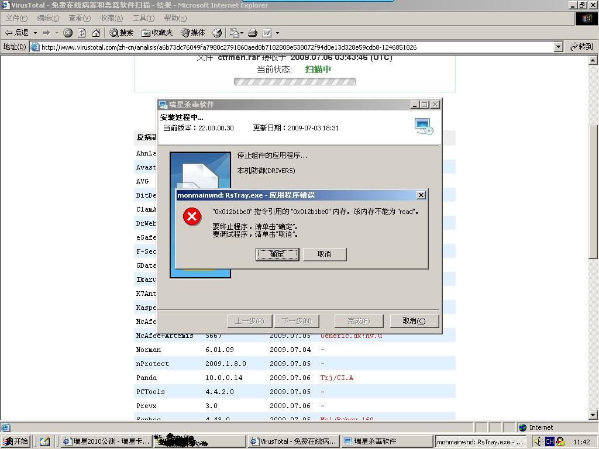Click the volume speaker tray icon

click(538, 441)
